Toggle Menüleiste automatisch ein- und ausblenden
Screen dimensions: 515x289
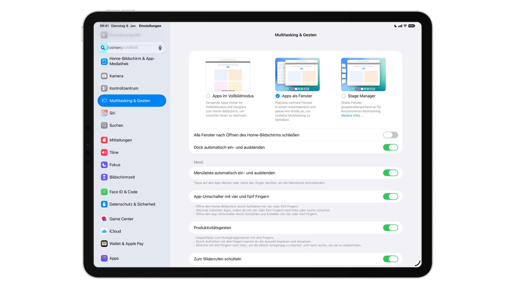(x=390, y=173)
